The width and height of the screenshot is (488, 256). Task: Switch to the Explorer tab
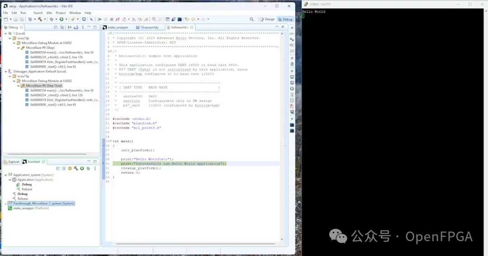pyautogui.click(x=11, y=161)
